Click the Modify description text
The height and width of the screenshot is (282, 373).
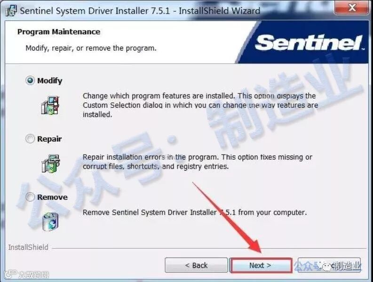pyautogui.click(x=200, y=105)
